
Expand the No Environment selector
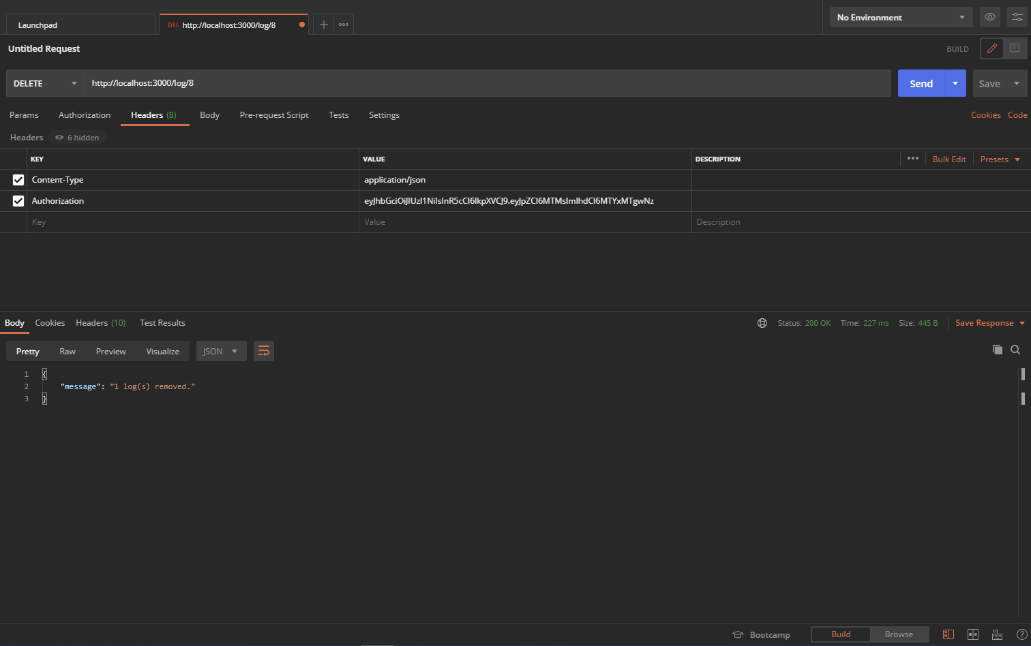pyautogui.click(x=900, y=17)
